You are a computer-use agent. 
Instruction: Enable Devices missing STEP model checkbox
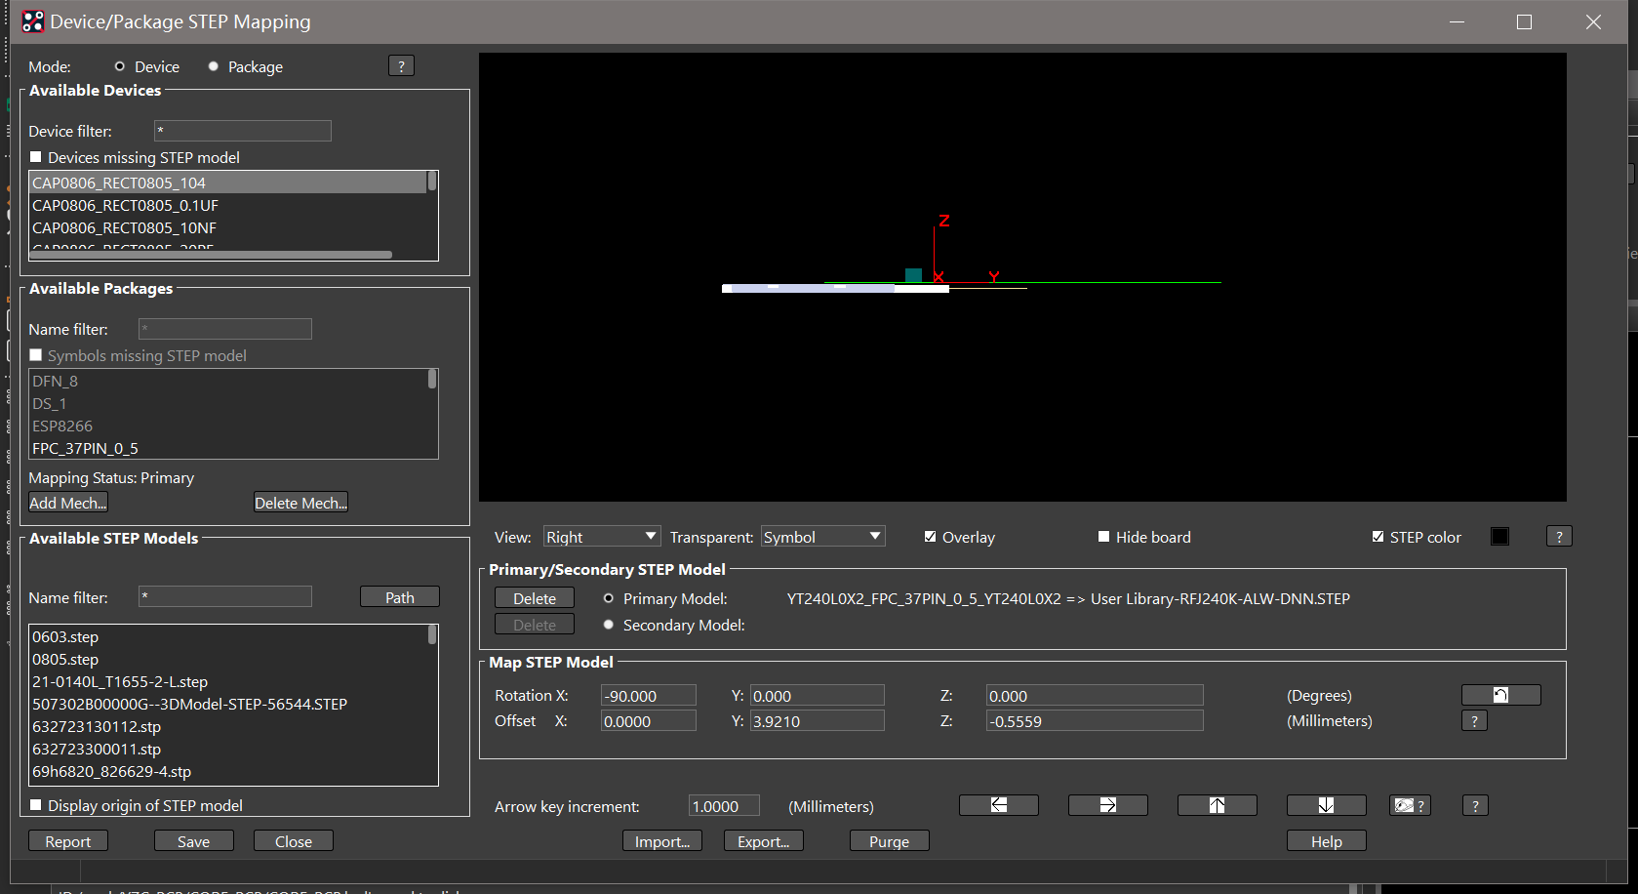(36, 157)
